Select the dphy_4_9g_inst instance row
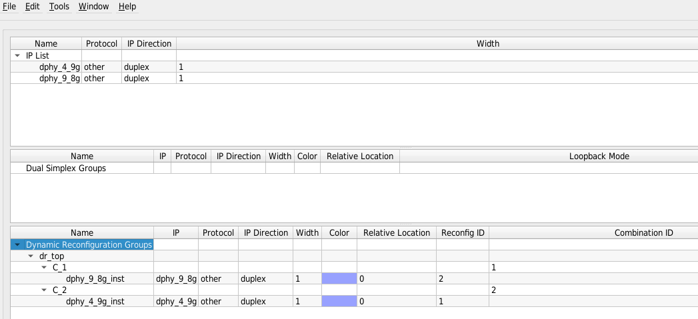This screenshot has height=319, width=698. click(x=95, y=302)
